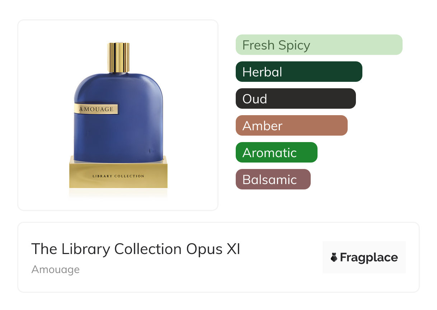Click the Oud accord bar
437x310 pixels.
tap(296, 99)
